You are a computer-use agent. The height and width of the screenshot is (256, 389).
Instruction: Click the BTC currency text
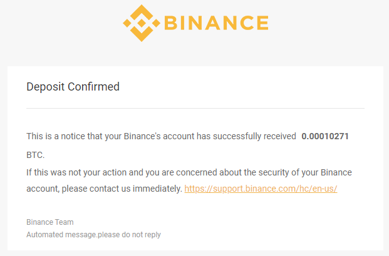(x=34, y=154)
